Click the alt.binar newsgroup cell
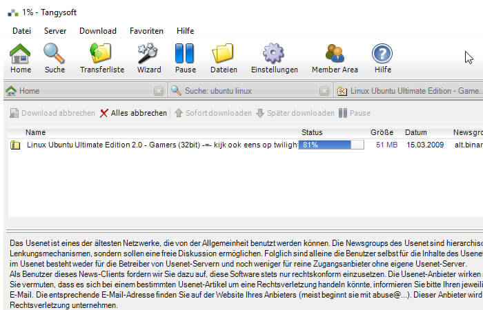 (469, 145)
